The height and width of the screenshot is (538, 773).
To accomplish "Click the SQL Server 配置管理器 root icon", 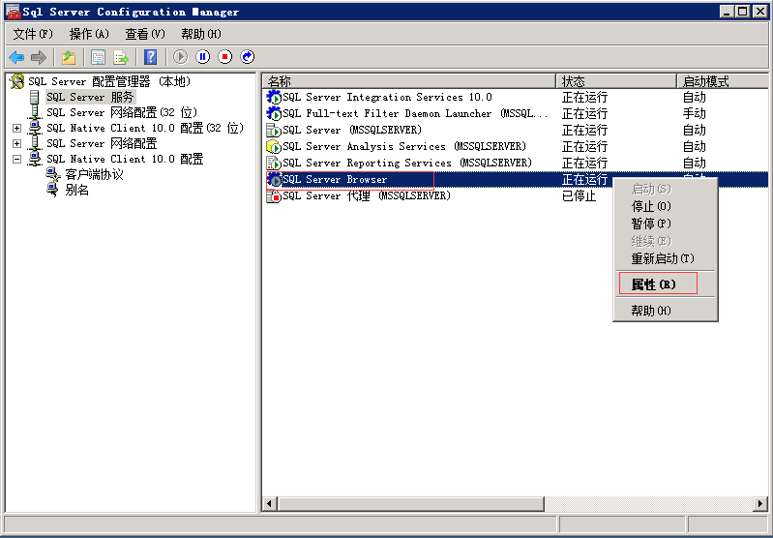I will tap(17, 81).
